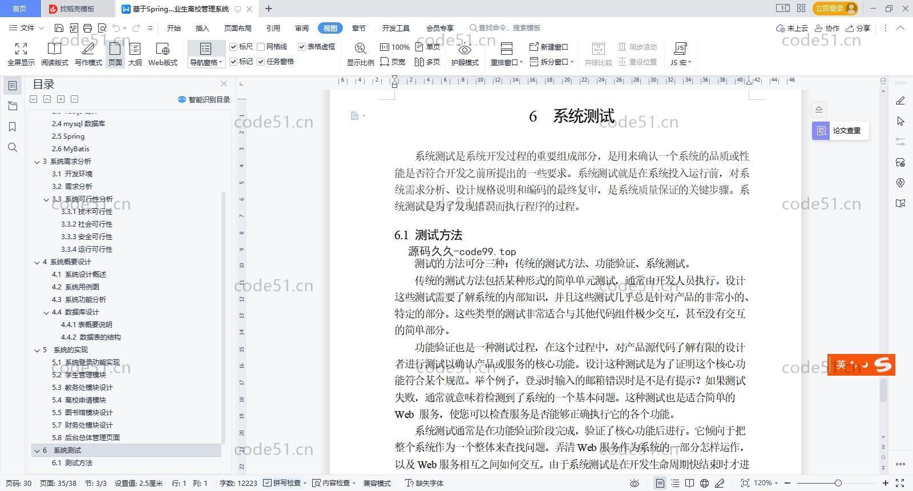This screenshot has width=913, height=491.
Task: Click 智能识别目录 smart TOC
Action: pyautogui.click(x=204, y=99)
